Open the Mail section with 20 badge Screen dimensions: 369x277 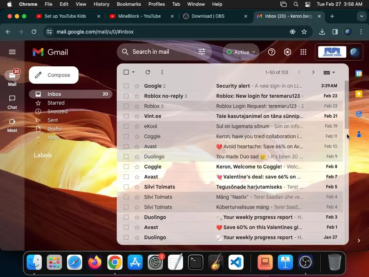click(12, 78)
